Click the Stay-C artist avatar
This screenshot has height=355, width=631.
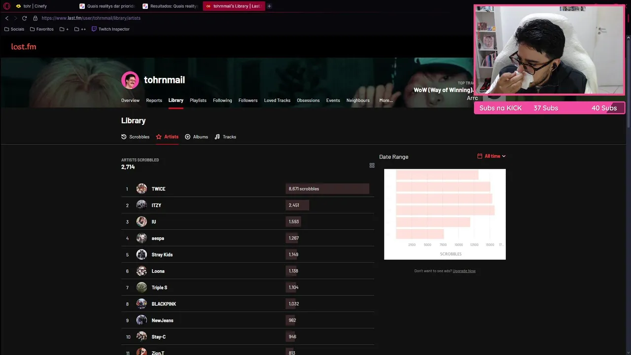[x=141, y=337]
